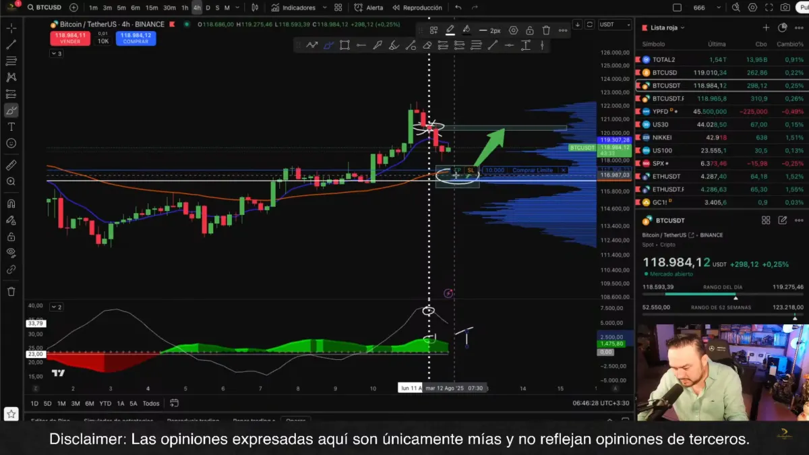Viewport: 809px width, 455px height.
Task: Select the 4h timeframe
Action: 197,7
